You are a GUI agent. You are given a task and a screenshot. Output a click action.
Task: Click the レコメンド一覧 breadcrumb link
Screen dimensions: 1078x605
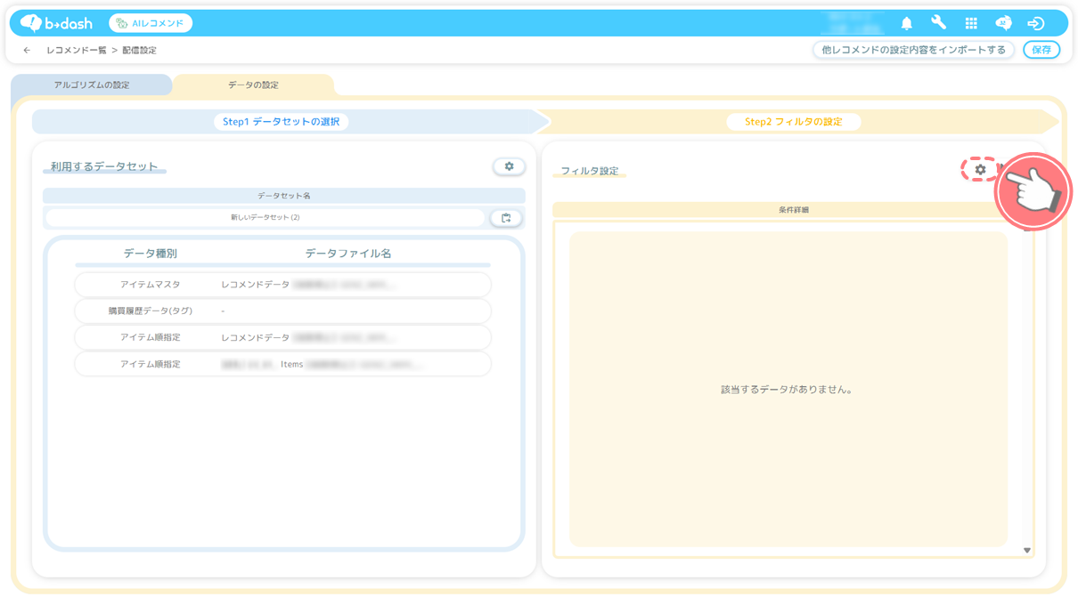76,51
